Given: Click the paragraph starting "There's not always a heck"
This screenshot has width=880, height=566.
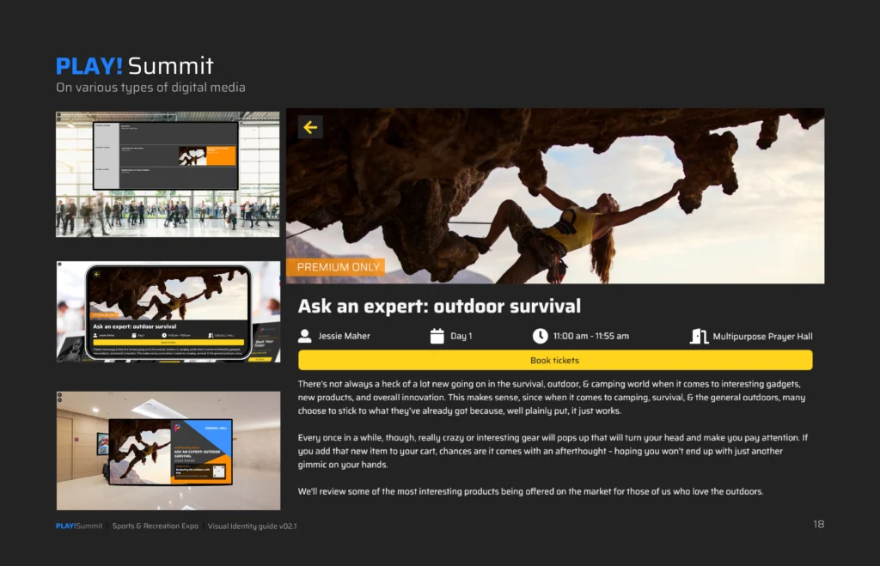Looking at the screenshot, I should coord(552,397).
